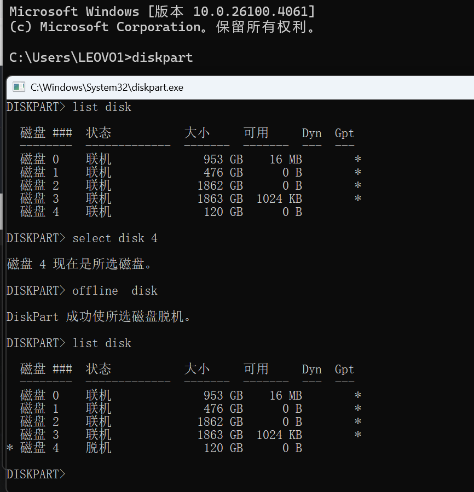Viewport: 474px width, 492px height.
Task: Click the 'C:\Users\LEOVO1>diskpart' command line
Action: pyautogui.click(x=101, y=57)
